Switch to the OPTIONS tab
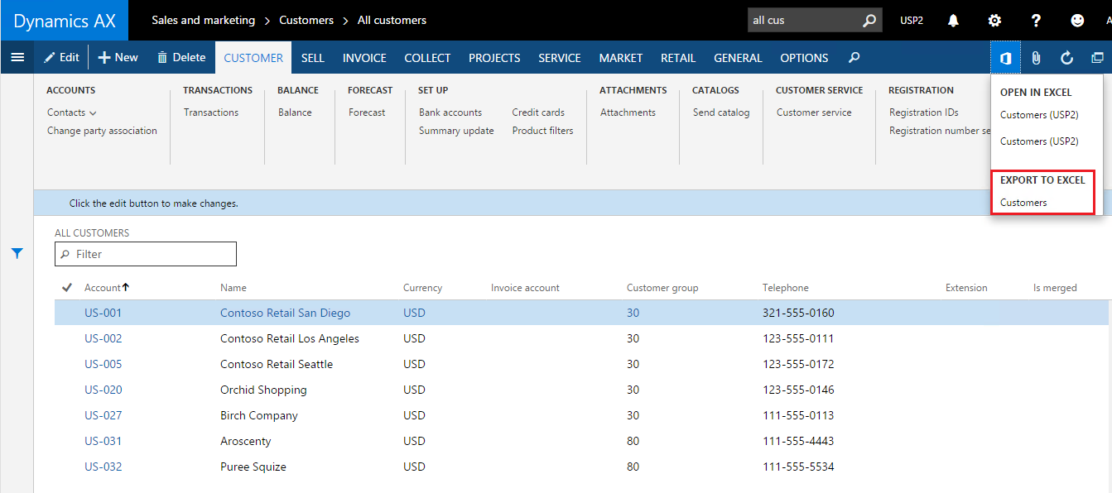The height and width of the screenshot is (493, 1112). coord(804,58)
